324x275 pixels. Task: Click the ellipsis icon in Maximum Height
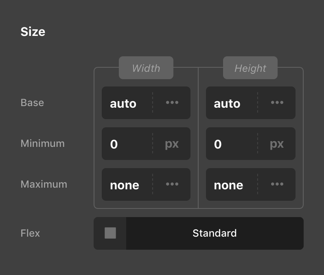pyautogui.click(x=277, y=184)
